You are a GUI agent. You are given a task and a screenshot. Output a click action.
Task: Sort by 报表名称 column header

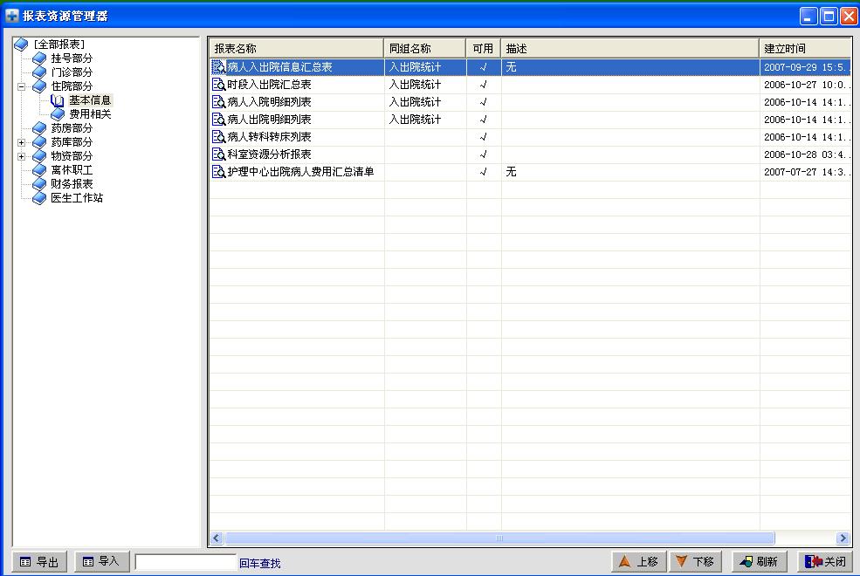click(x=296, y=49)
